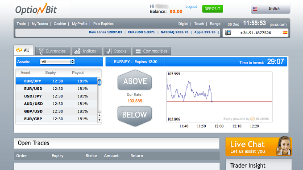Click the Expiry column header in asset list
This screenshot has height=170, width=303.
[x=50, y=73]
